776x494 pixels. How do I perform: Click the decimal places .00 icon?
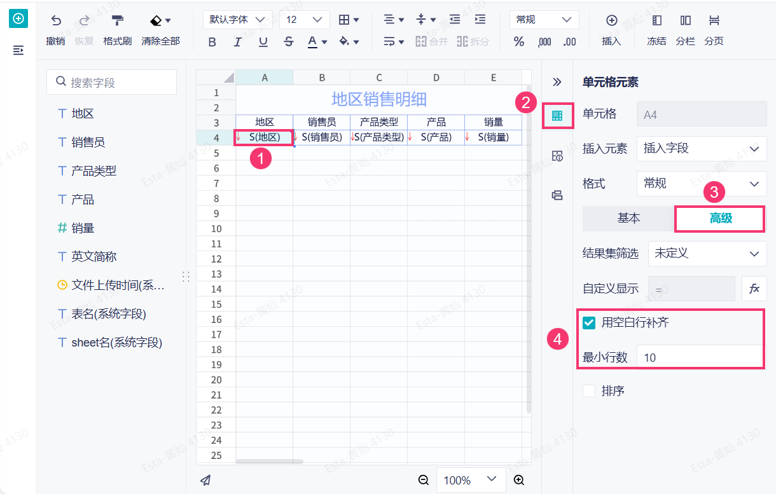tap(570, 42)
